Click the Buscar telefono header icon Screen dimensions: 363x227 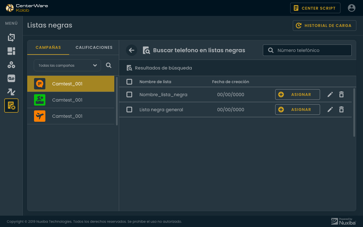pyautogui.click(x=146, y=50)
